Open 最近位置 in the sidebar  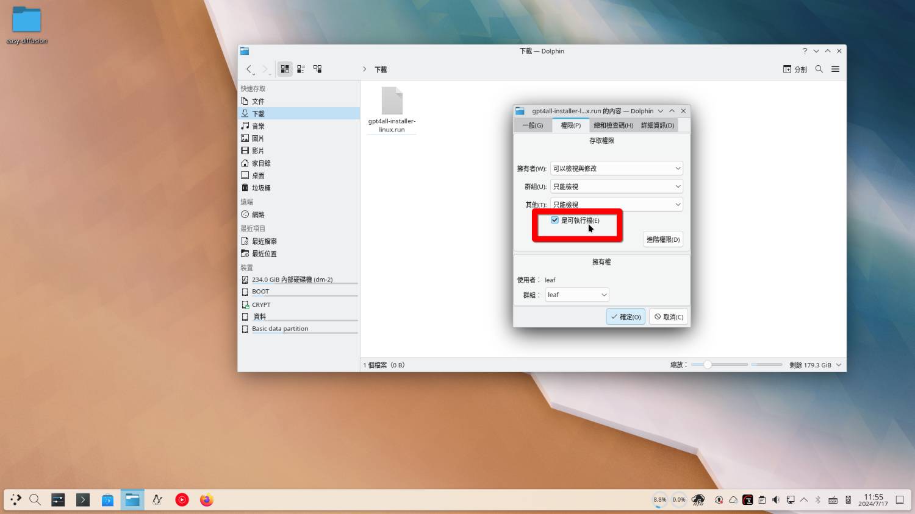click(298, 253)
